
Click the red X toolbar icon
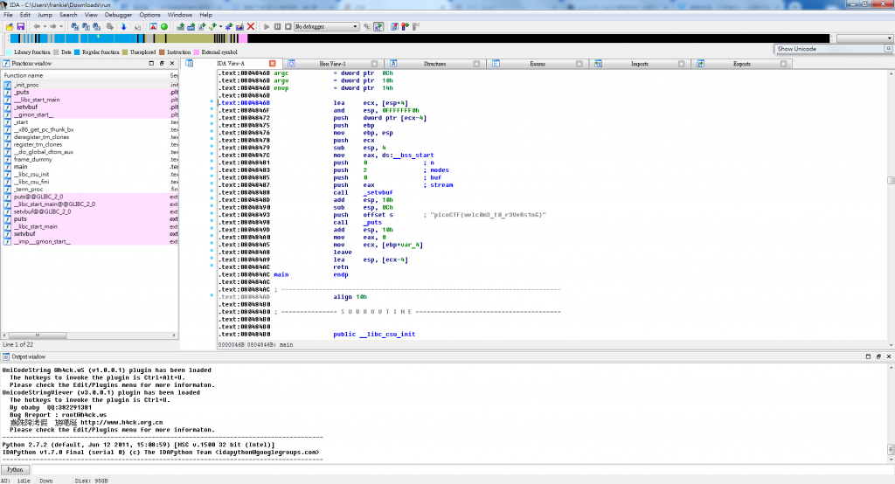(251, 27)
